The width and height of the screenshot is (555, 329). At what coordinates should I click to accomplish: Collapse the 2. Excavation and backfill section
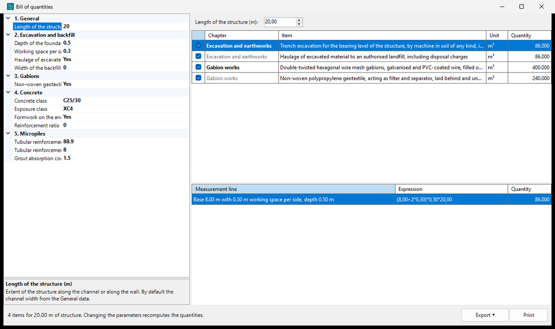[x=8, y=35]
